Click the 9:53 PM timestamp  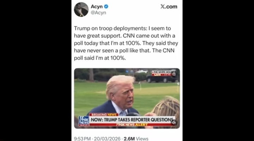point(82,139)
